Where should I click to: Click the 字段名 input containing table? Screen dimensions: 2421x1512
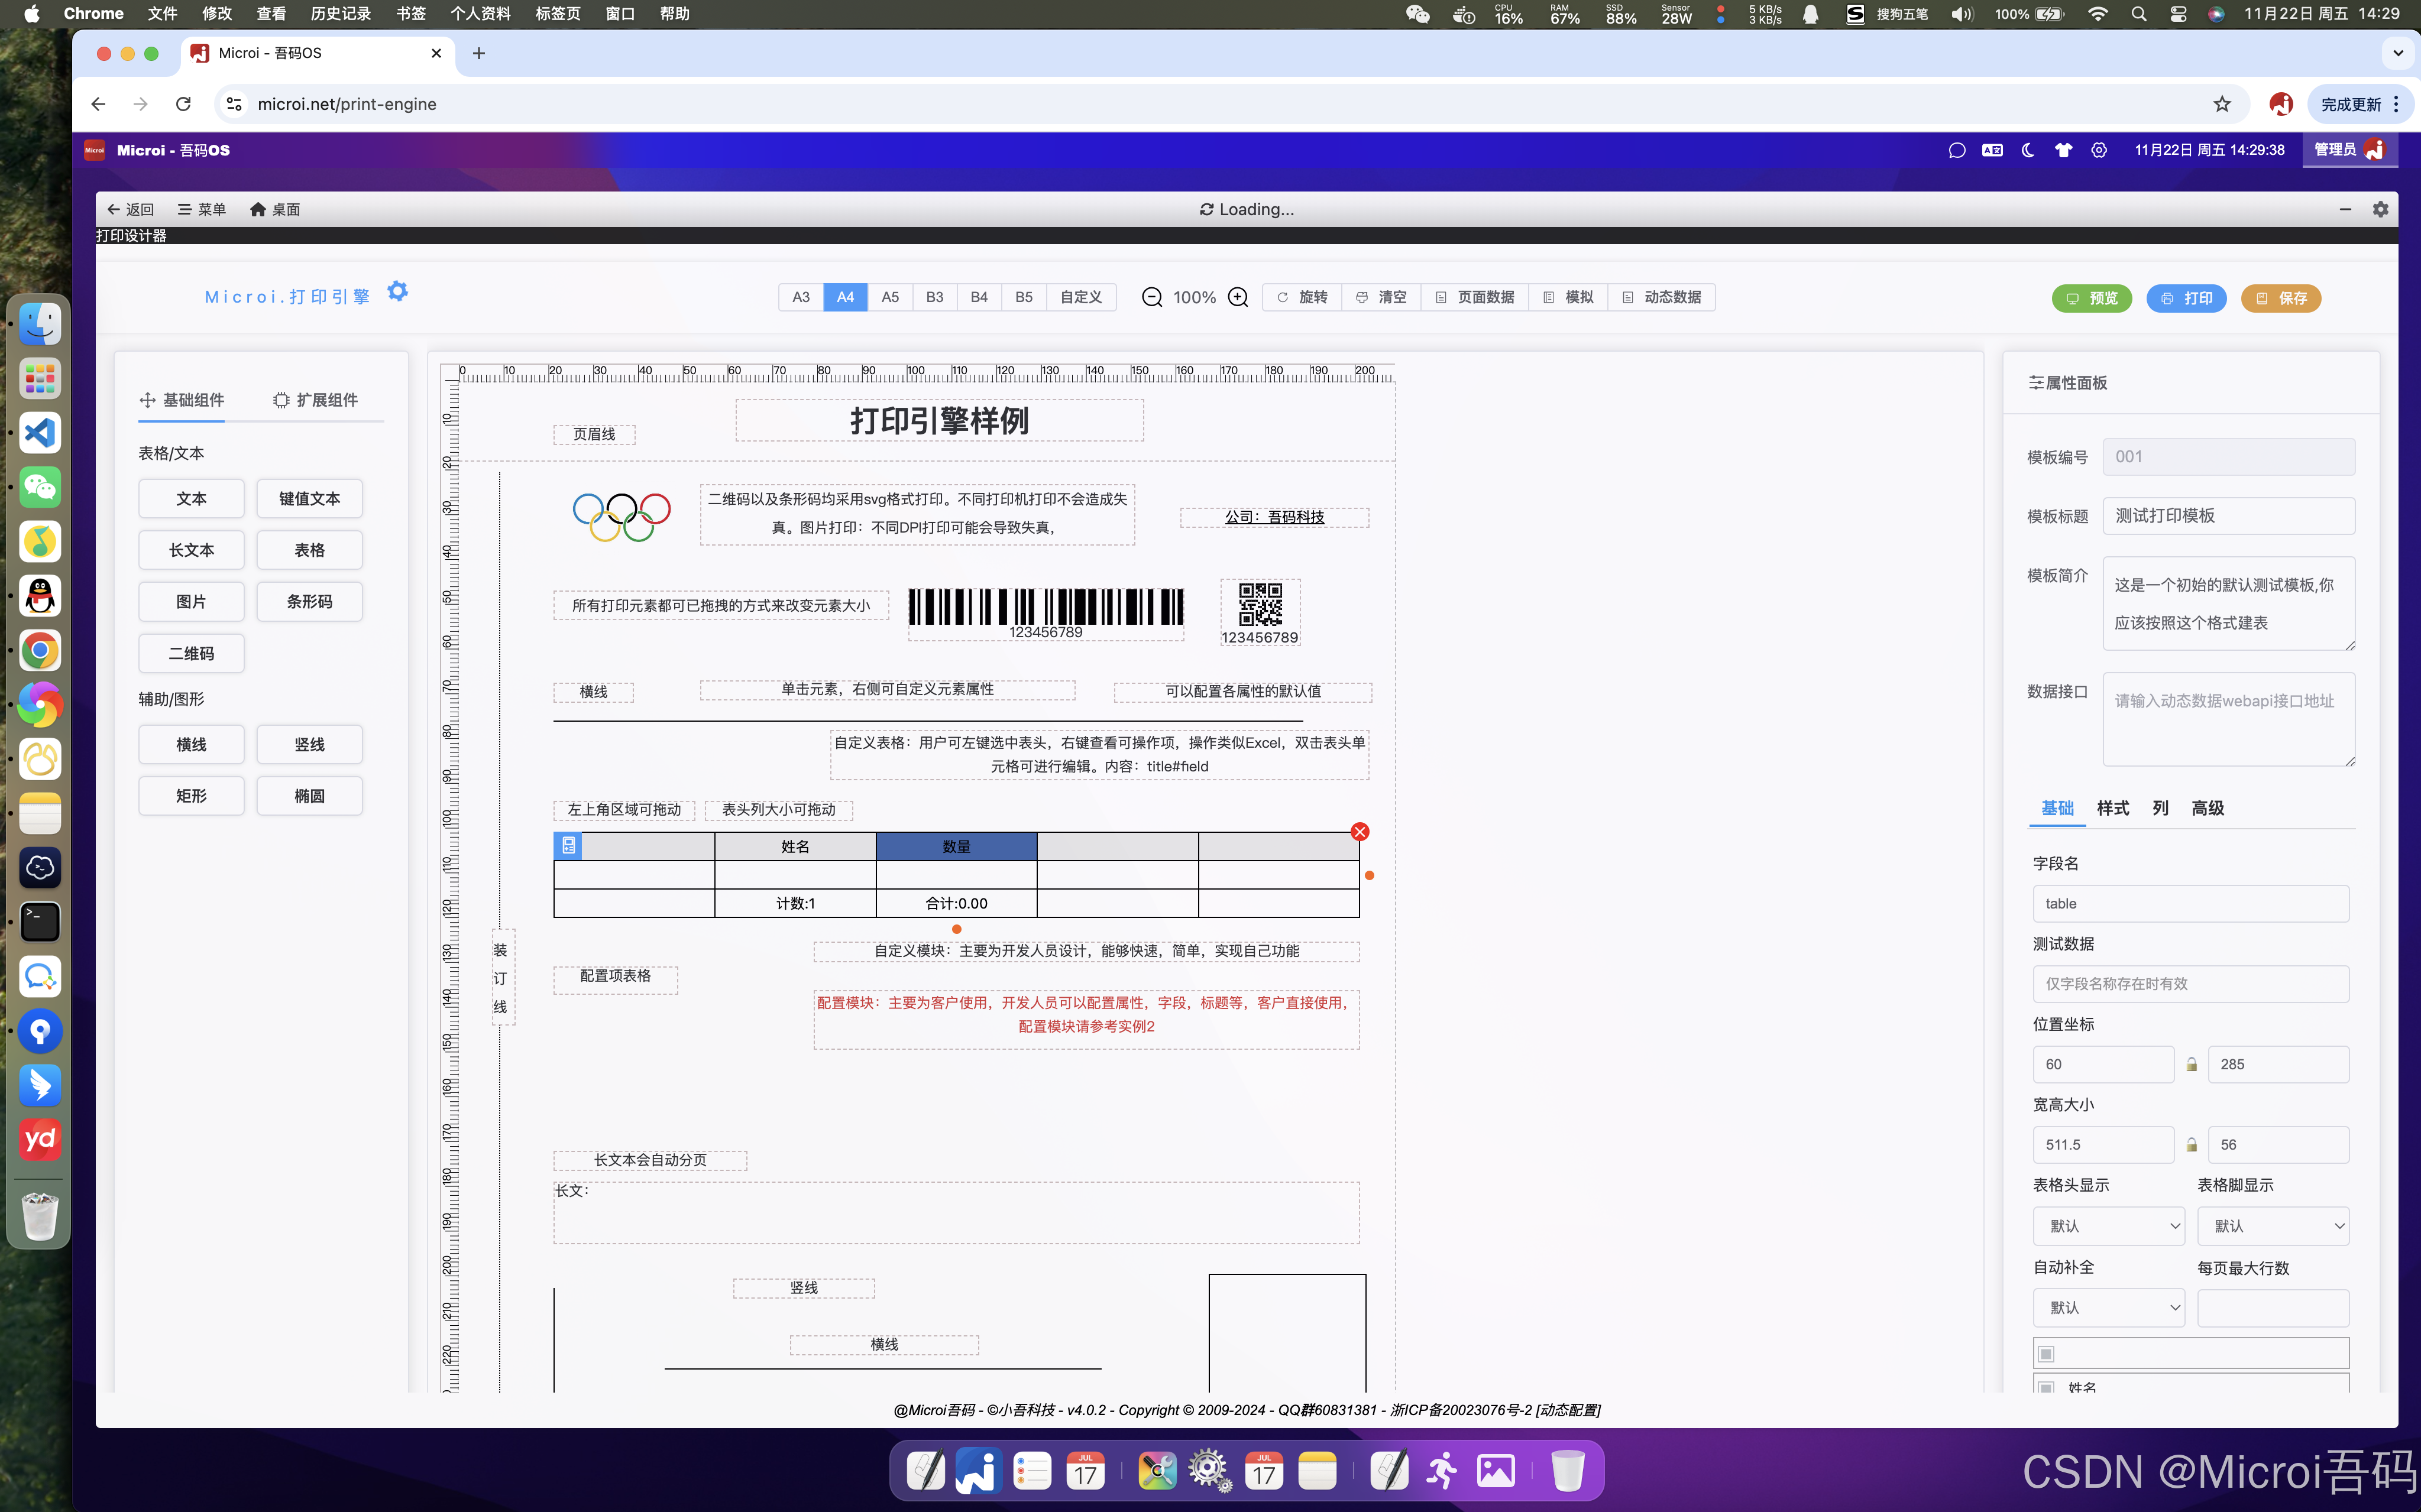[x=2190, y=904]
